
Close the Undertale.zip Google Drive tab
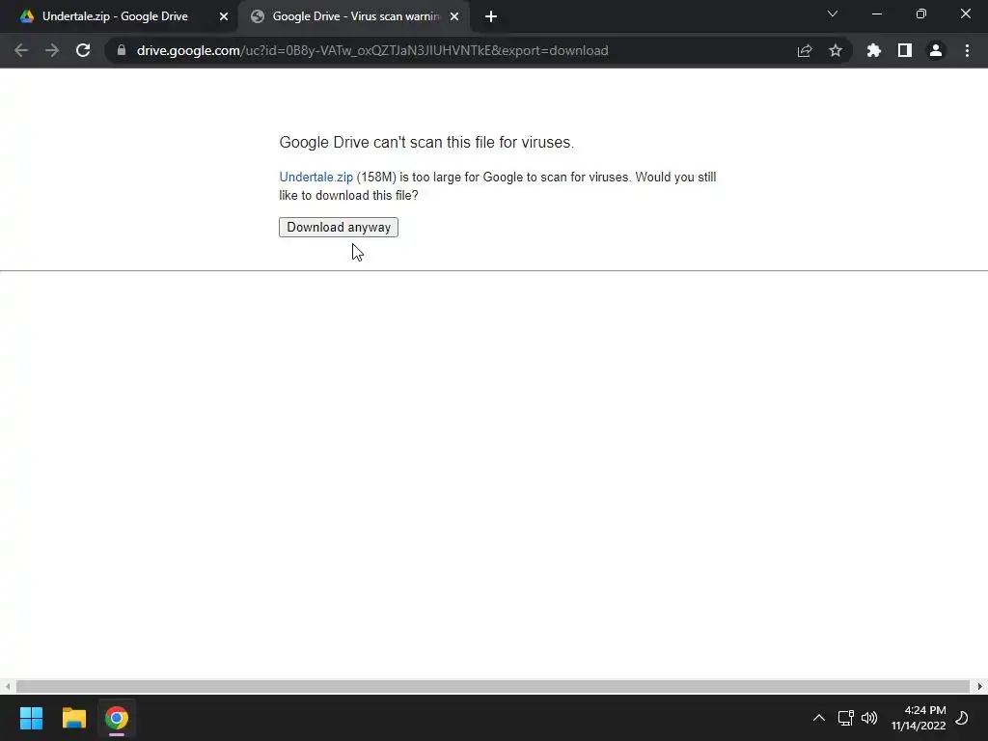pyautogui.click(x=224, y=16)
